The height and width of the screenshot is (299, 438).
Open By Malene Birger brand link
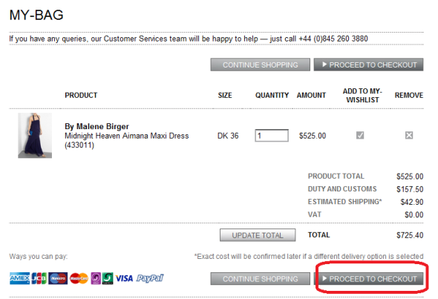click(x=97, y=126)
